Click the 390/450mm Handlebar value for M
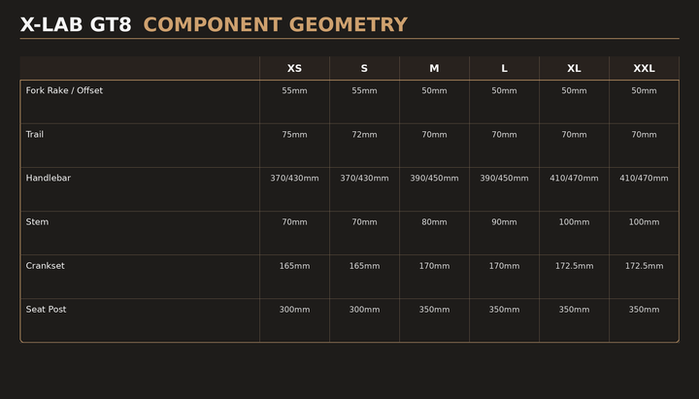The height and width of the screenshot is (399, 699). tap(434, 179)
